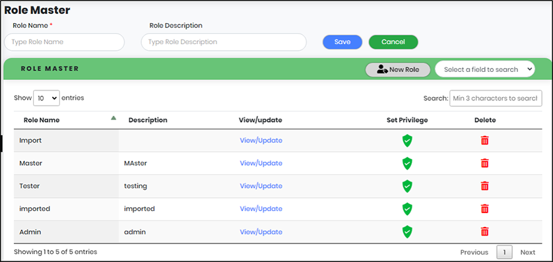
Task: Open the Show entries count dropdown
Action: (47, 98)
